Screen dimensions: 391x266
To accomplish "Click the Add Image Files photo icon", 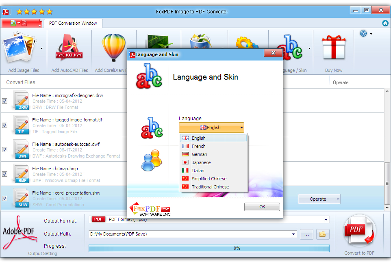I will coord(20,47).
